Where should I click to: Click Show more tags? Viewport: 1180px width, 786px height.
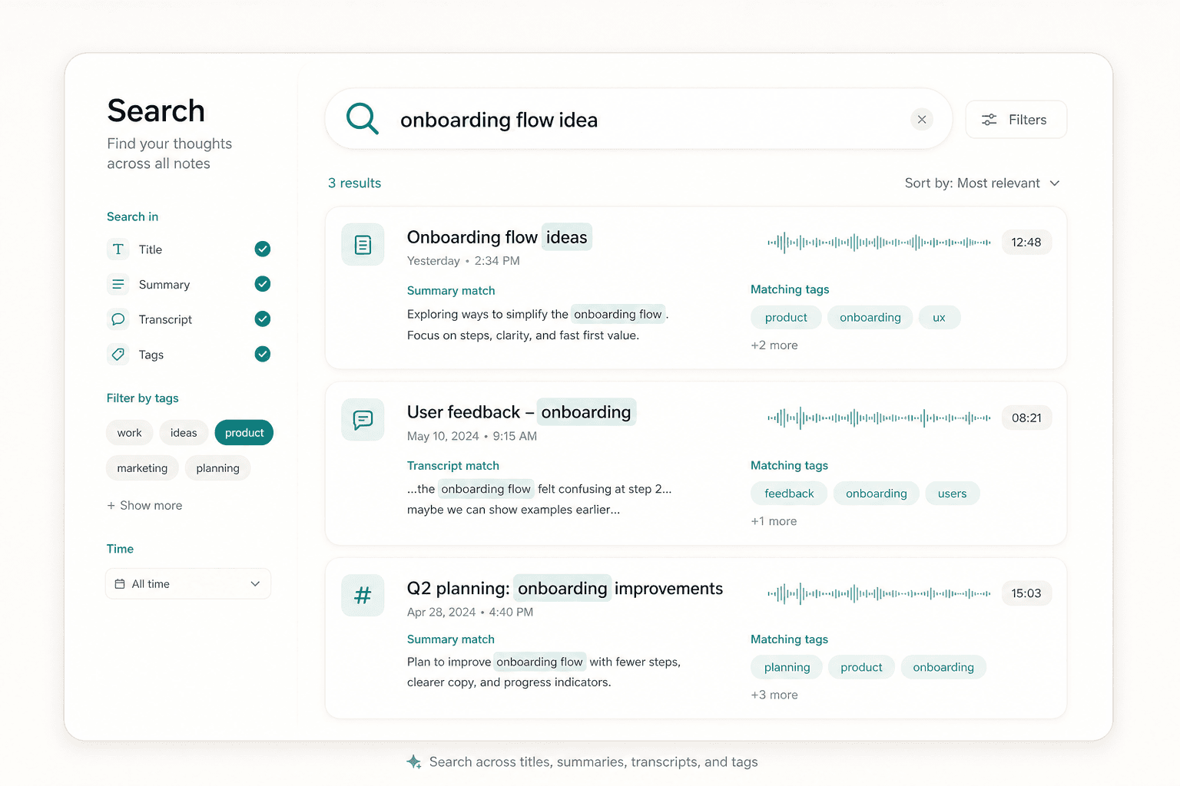144,505
